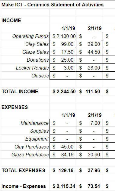The height and width of the screenshot is (191, 115).
Task: Click Clay Purchases 45.00 cell
Action: pyautogui.click(x=63, y=147)
